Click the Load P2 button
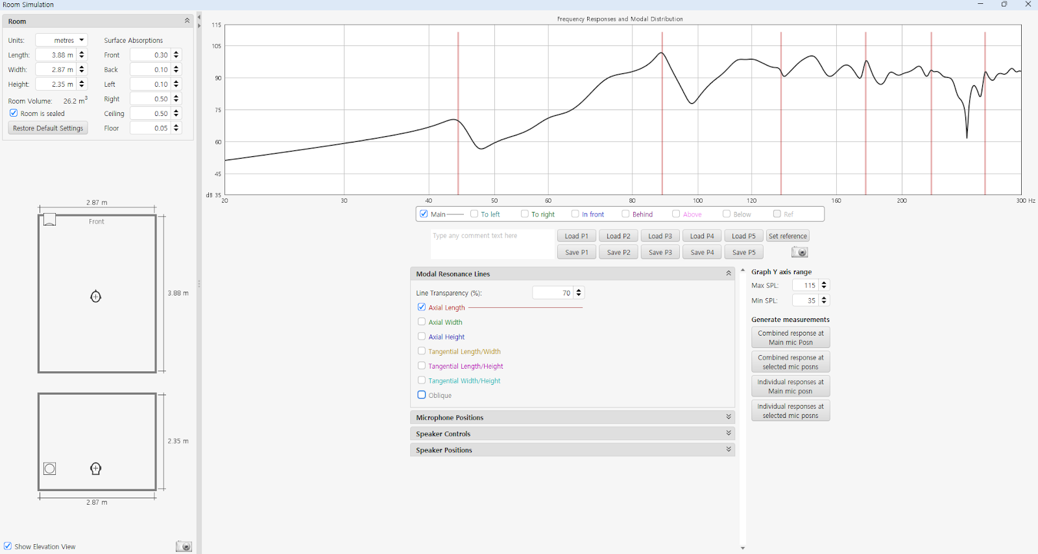Viewport: 1038px width, 554px height. click(618, 236)
